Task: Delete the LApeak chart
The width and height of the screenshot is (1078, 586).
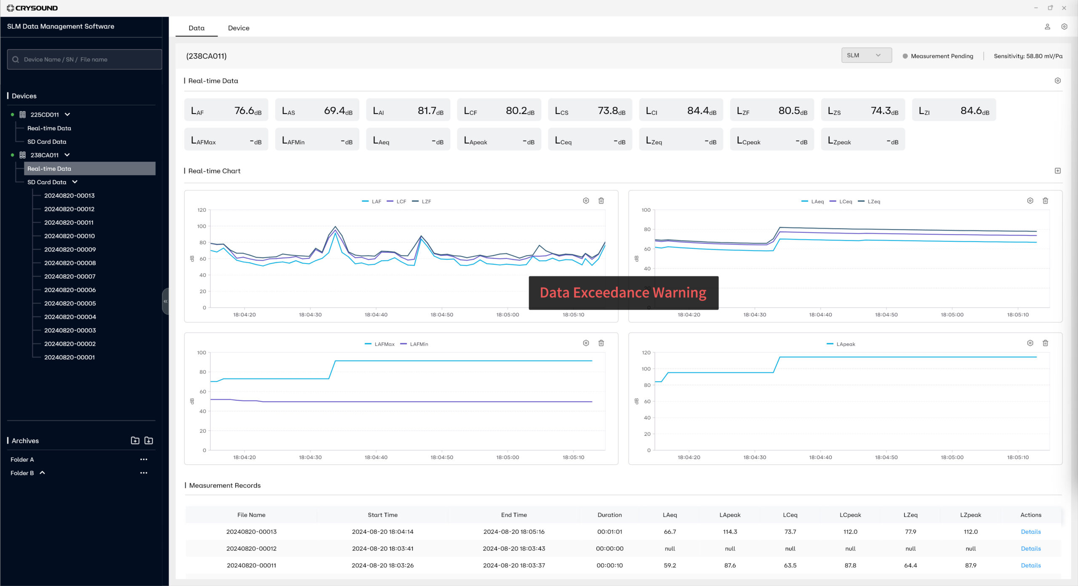Action: pyautogui.click(x=1045, y=343)
